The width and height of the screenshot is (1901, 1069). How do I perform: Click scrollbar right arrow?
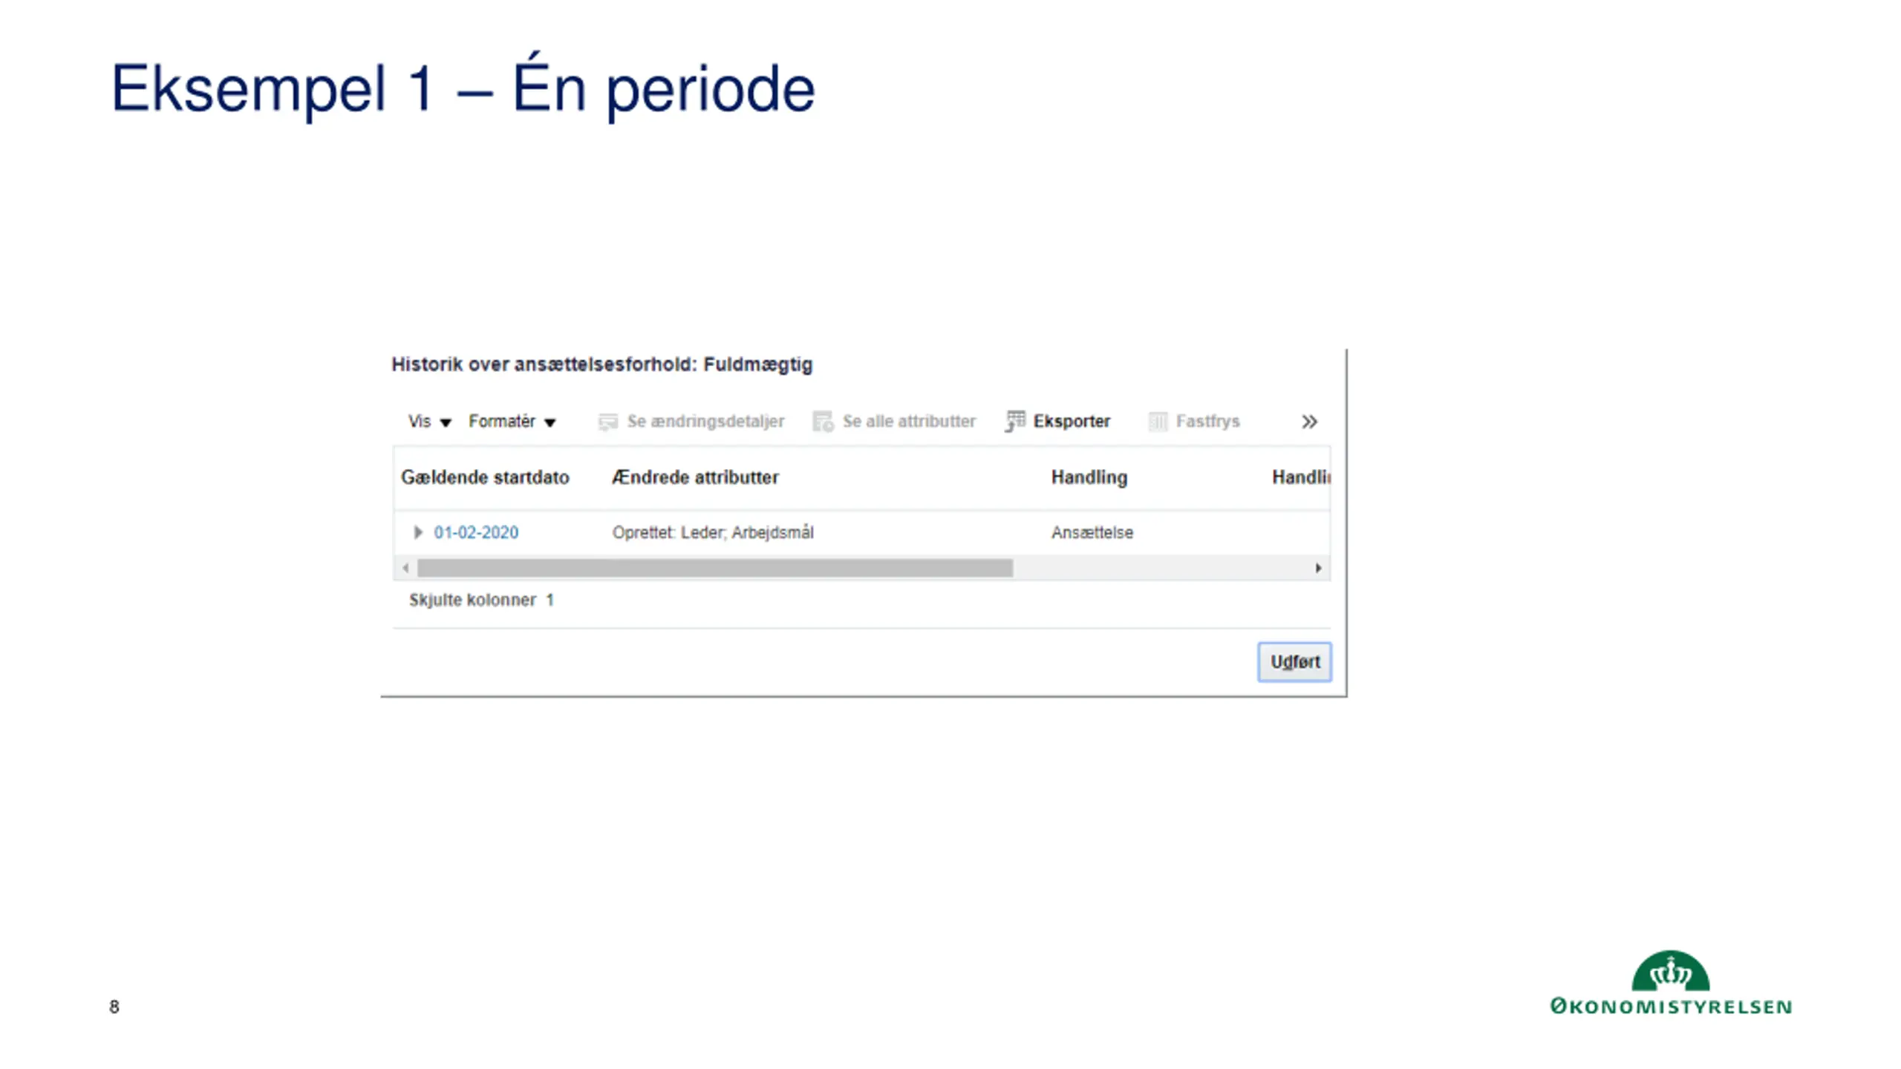[x=1318, y=568]
